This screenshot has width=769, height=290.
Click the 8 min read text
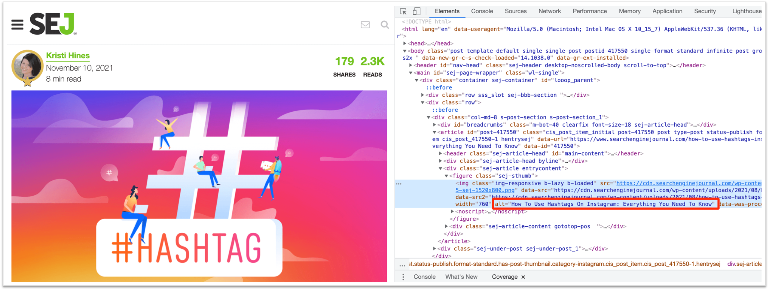coord(64,79)
